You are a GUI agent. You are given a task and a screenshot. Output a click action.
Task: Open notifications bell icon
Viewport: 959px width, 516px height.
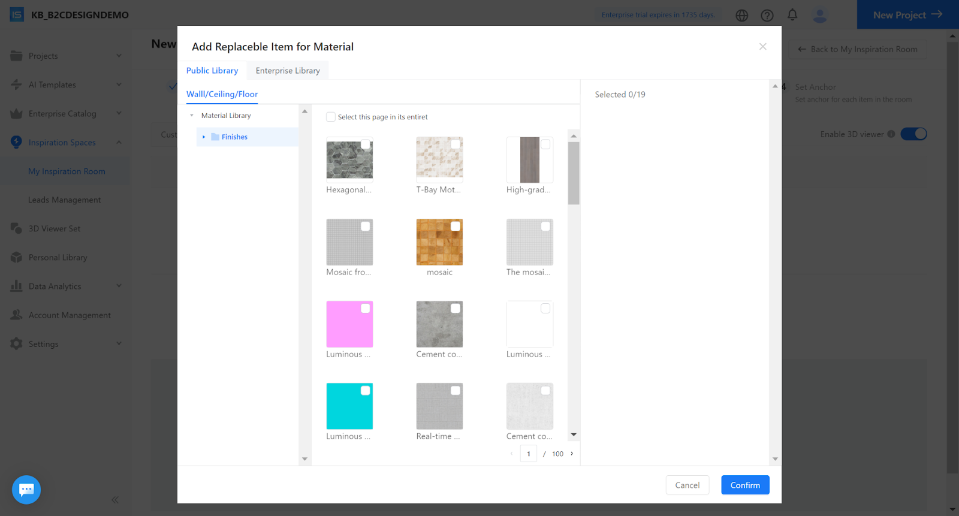tap(792, 15)
